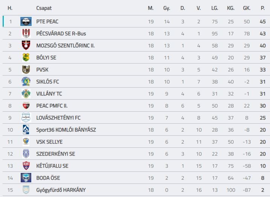Click the VSK SELLYE team name
Viewport: 270px width, 197px height.
pos(49,142)
